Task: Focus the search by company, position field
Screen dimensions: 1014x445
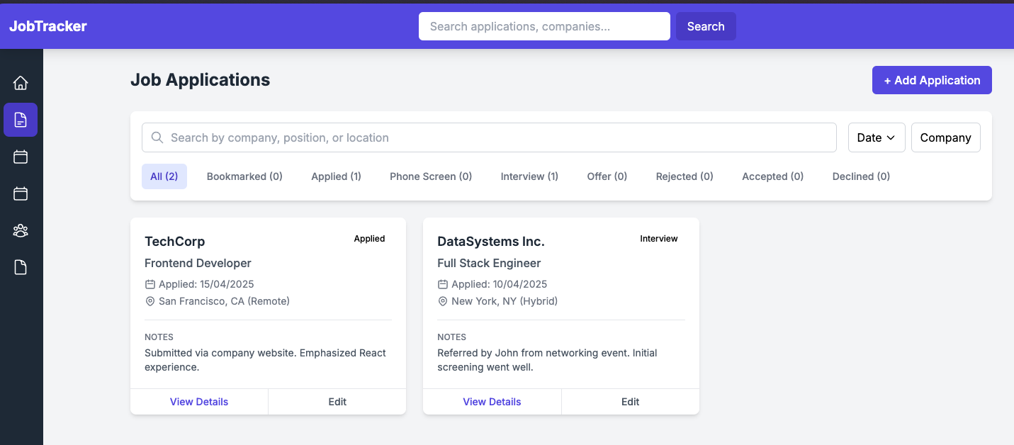Action: [489, 137]
